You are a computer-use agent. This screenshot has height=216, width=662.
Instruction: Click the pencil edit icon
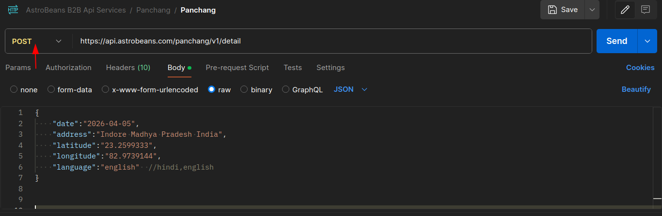(x=625, y=10)
